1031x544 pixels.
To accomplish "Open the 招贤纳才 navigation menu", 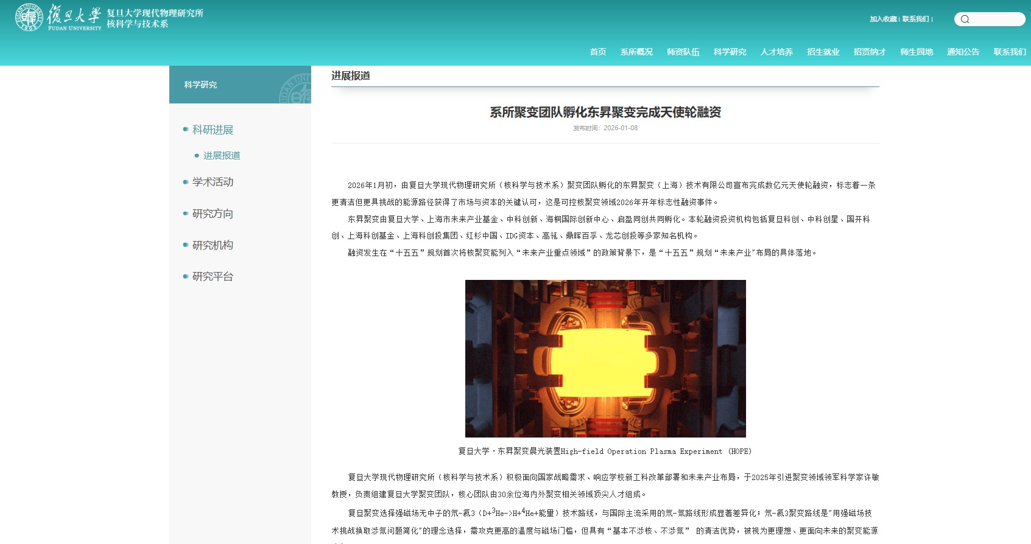I will tap(870, 52).
